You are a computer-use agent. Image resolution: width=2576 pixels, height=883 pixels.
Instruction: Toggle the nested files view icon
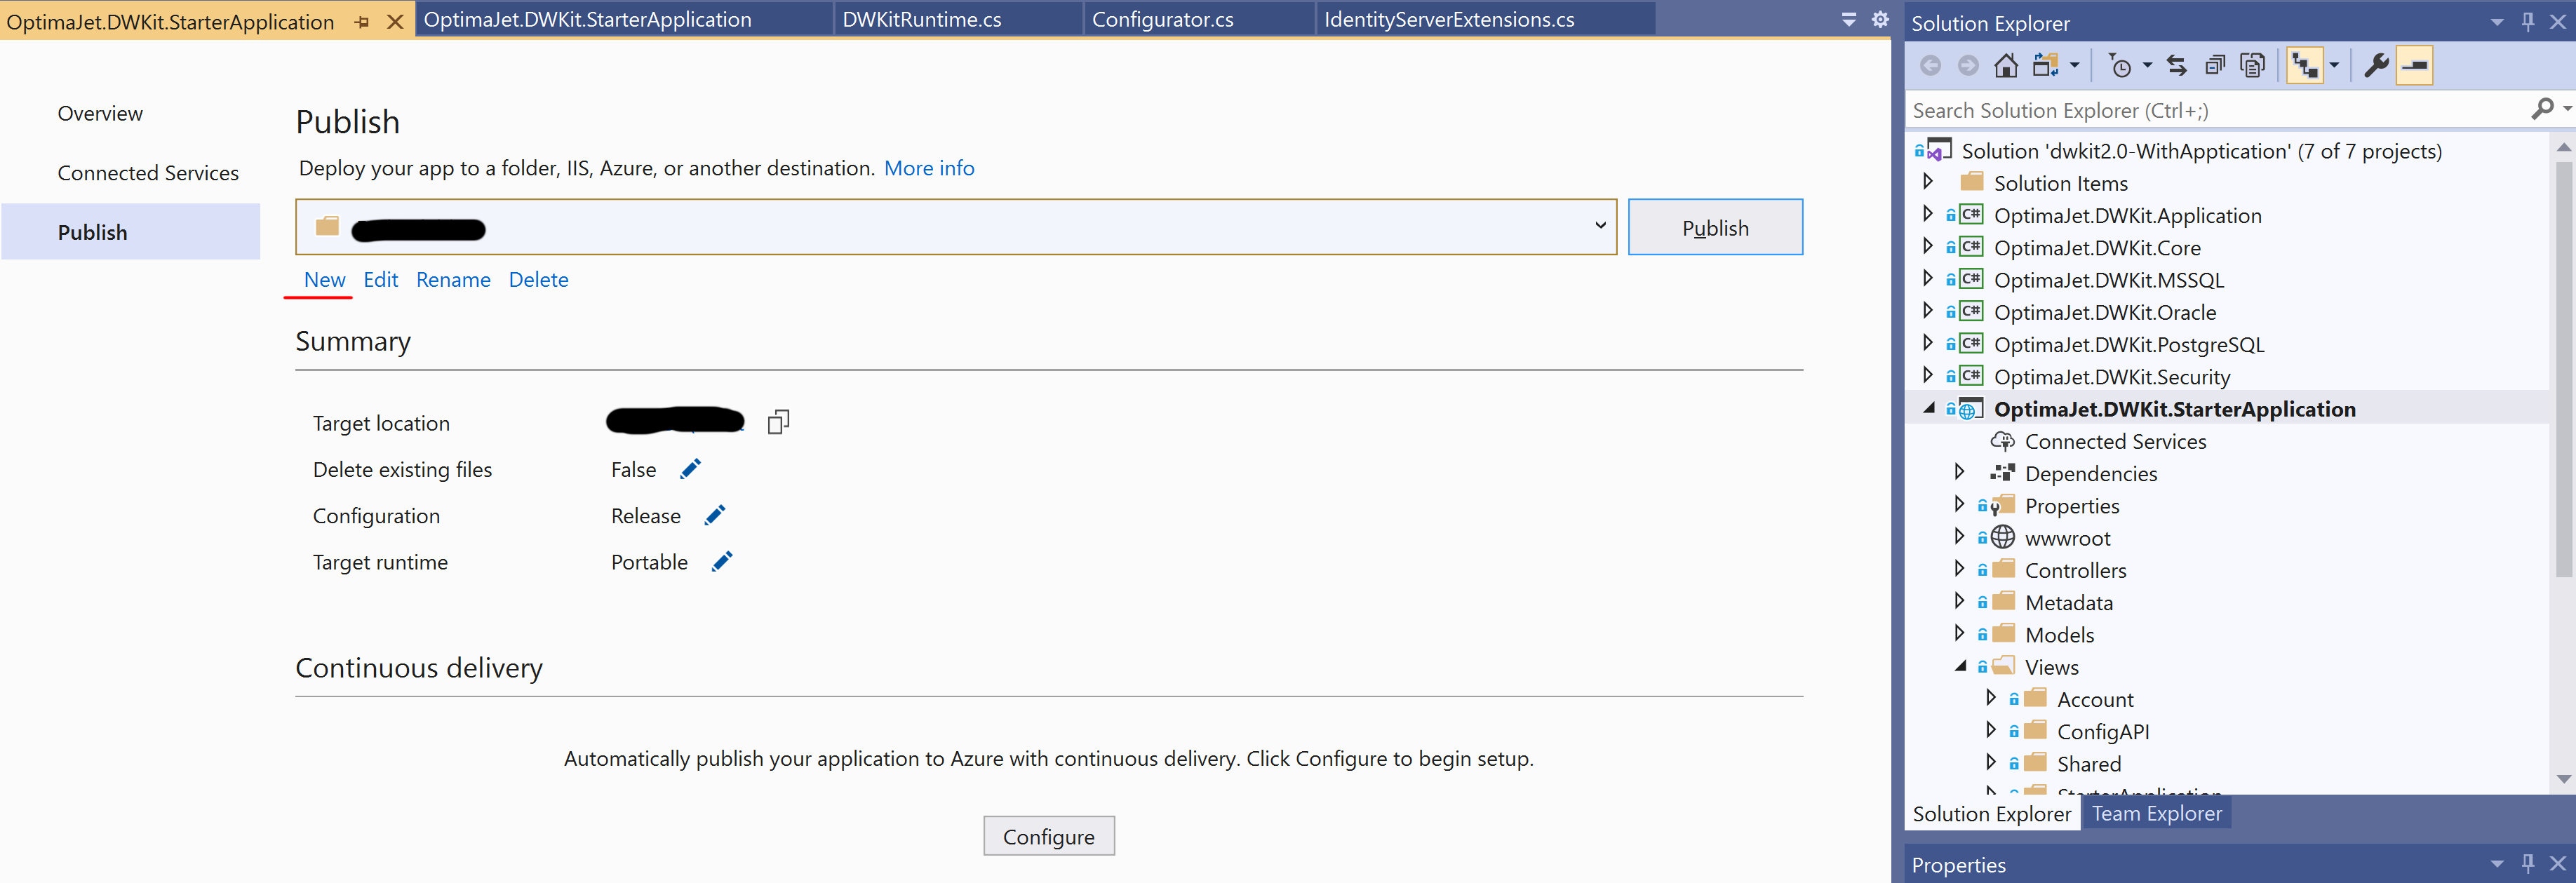[2304, 66]
